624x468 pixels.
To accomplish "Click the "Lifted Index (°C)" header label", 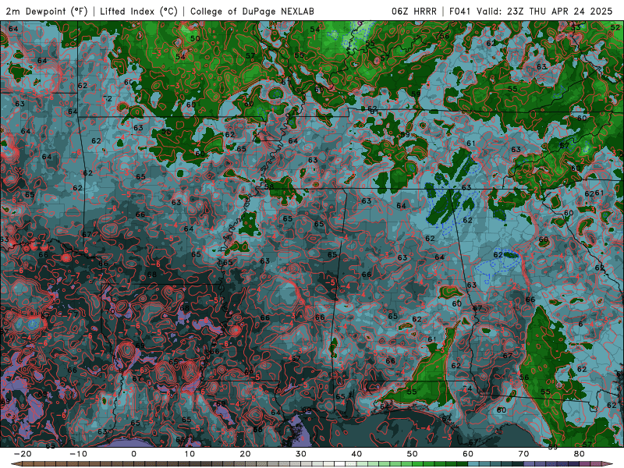I will click(x=139, y=12).
